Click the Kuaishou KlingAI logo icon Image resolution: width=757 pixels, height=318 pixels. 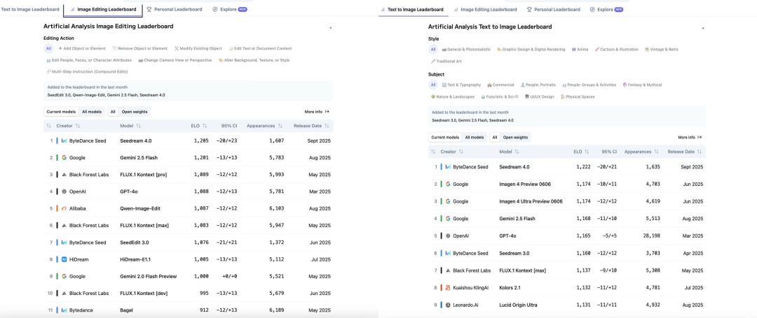point(448,287)
